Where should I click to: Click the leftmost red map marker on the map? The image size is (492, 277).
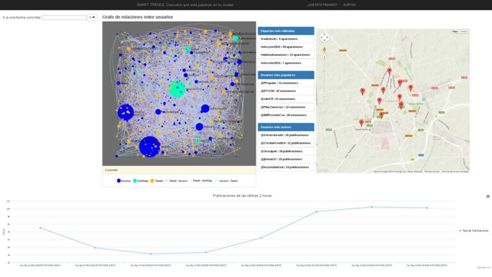[x=361, y=122]
